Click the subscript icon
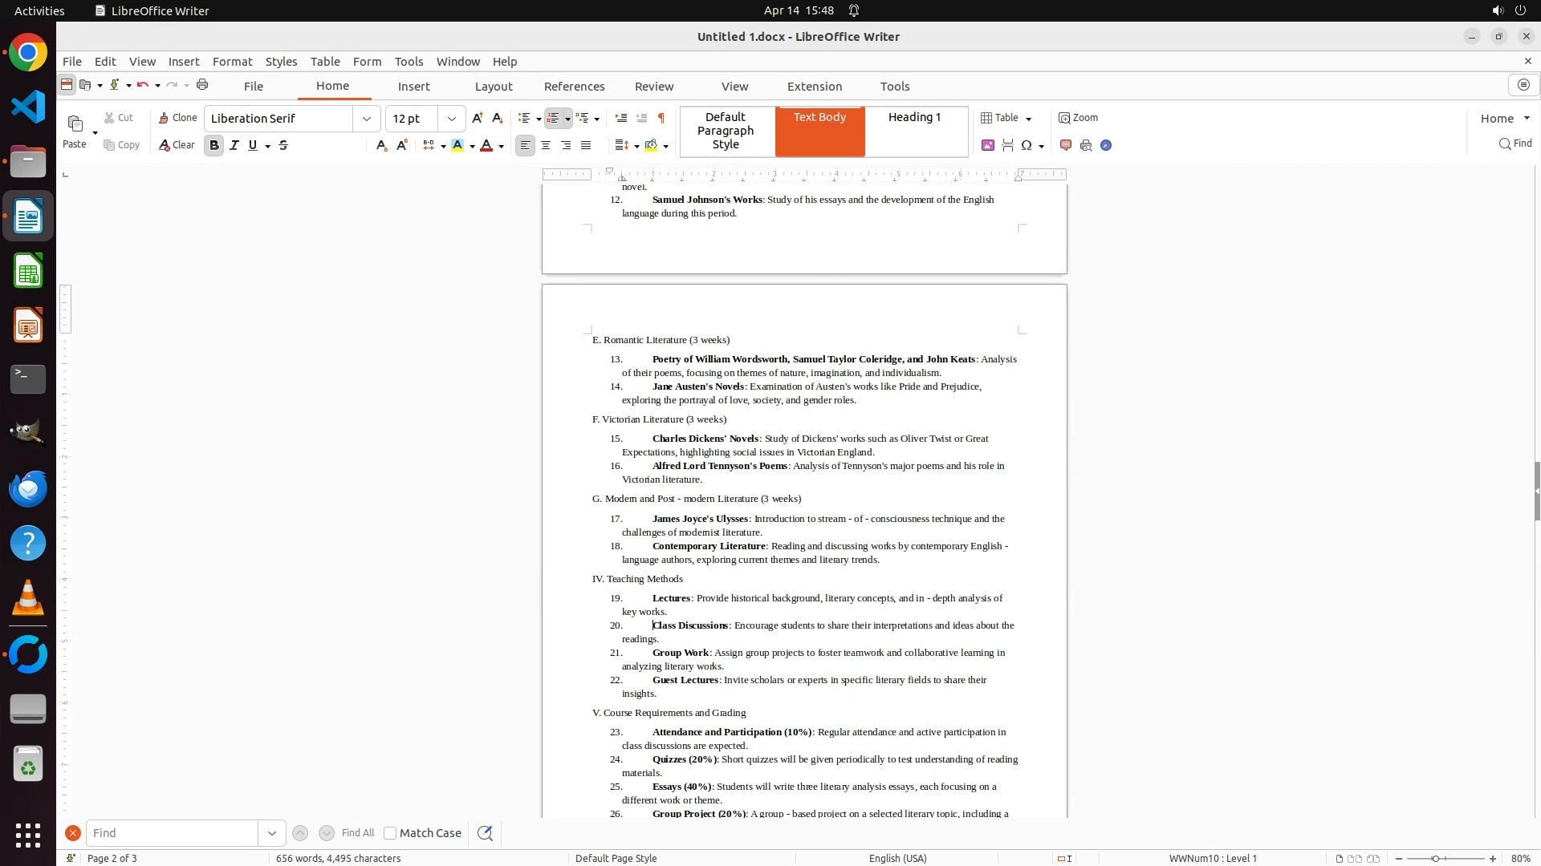This screenshot has height=866, width=1541. (x=381, y=145)
